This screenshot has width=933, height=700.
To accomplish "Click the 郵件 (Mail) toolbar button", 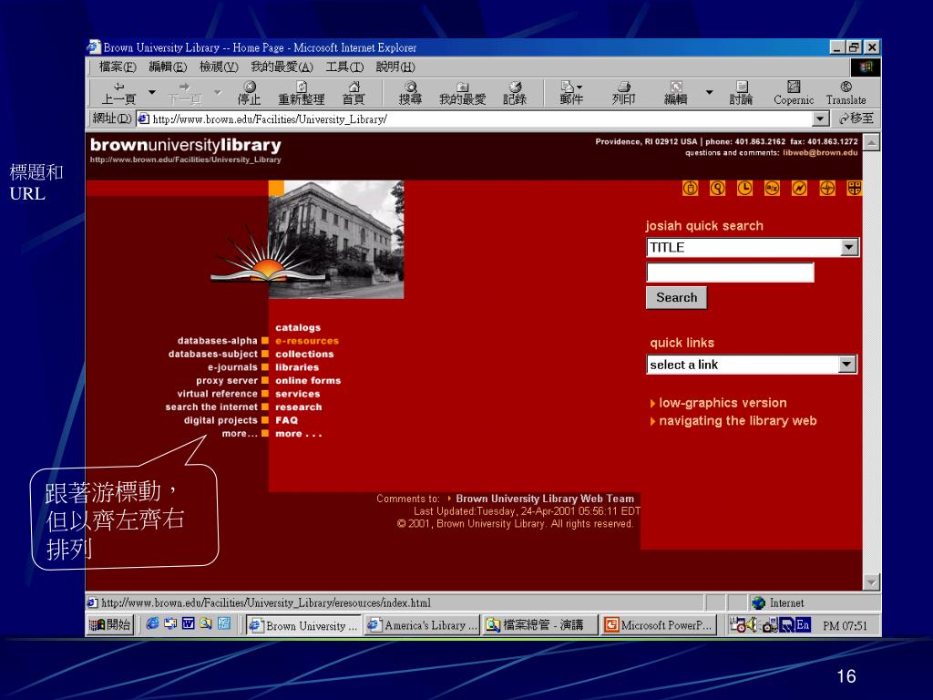I will tap(571, 94).
